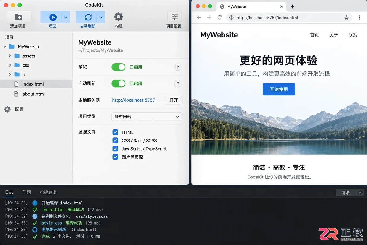Click the MyWebsite folder icon
The width and height of the screenshot is (367, 245).
pyautogui.click(x=12, y=46)
